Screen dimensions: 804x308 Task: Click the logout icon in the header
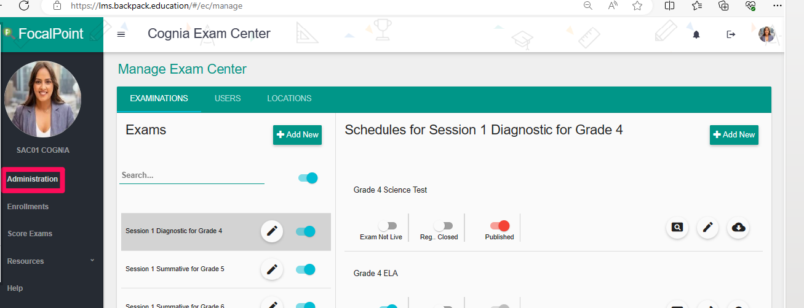pos(731,34)
